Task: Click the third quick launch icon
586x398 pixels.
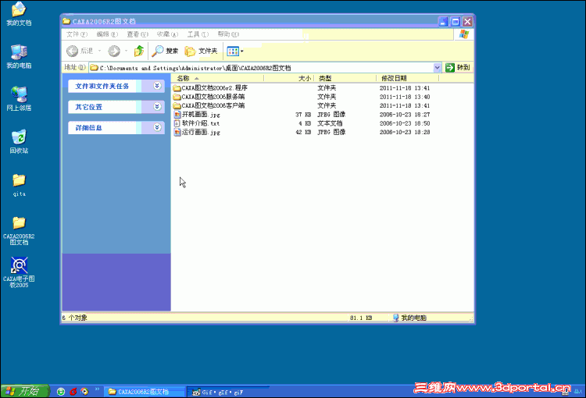Action: click(85, 392)
